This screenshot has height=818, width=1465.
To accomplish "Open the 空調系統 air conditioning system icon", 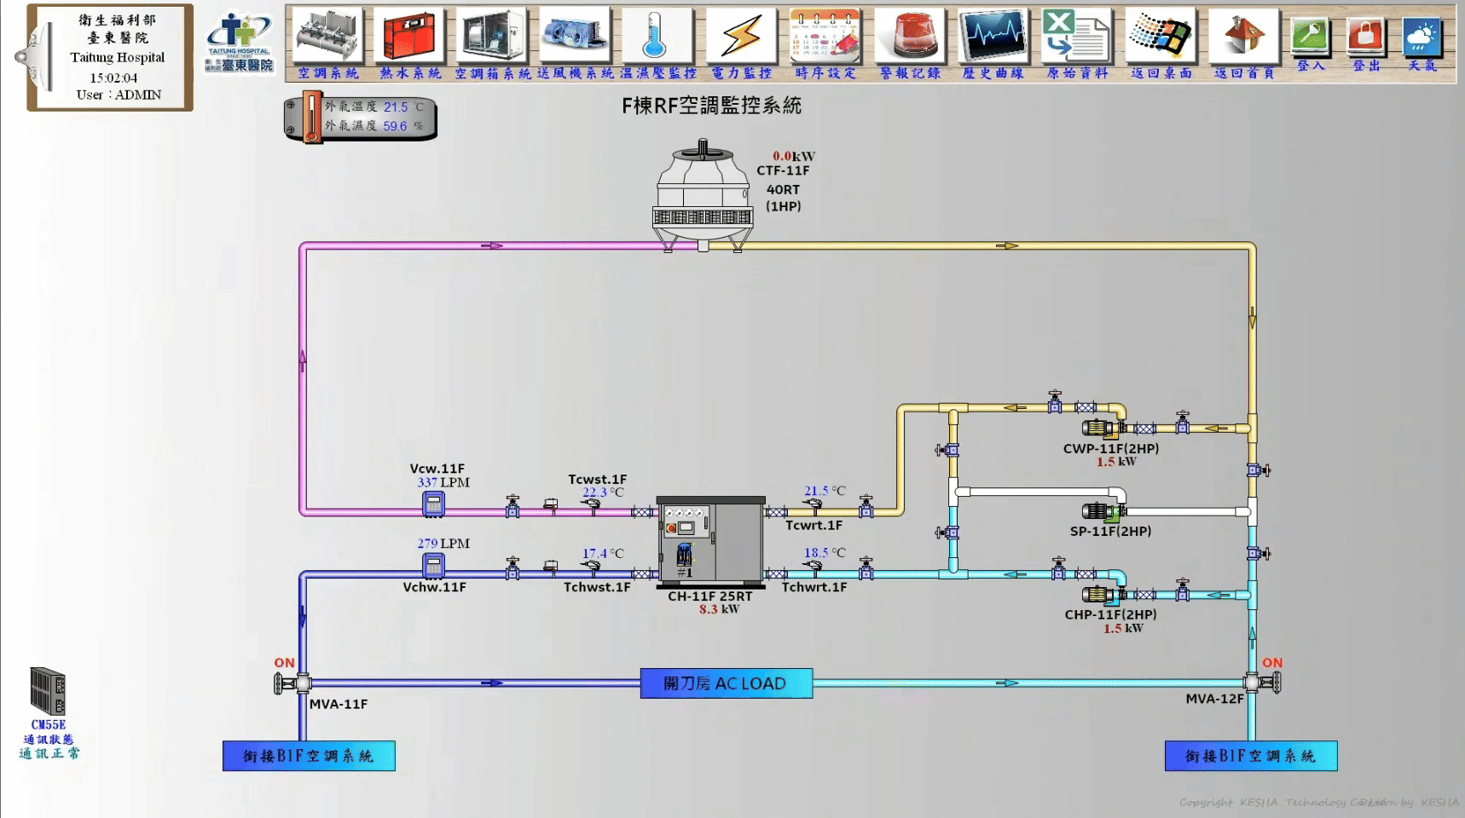I will coord(328,36).
